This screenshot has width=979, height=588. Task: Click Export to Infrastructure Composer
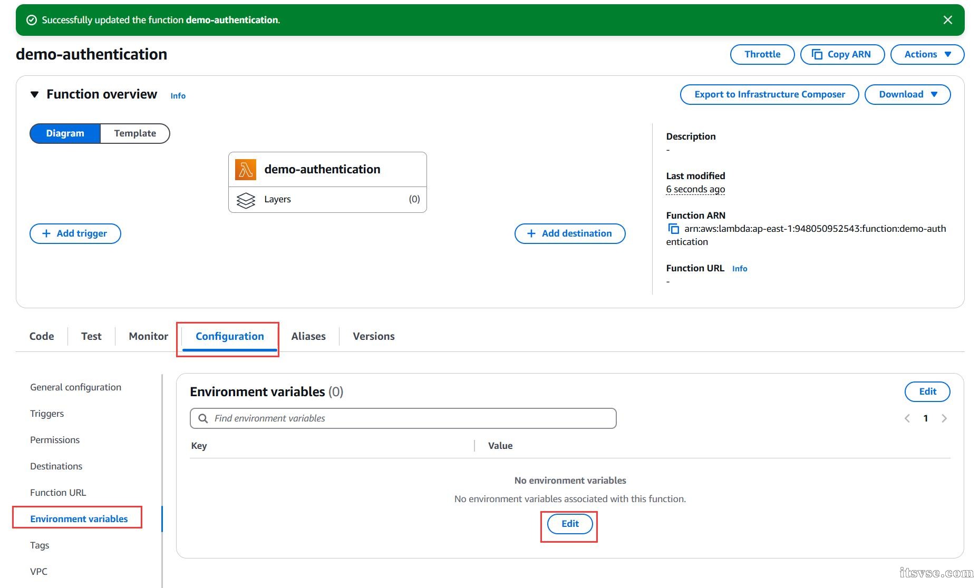tap(769, 94)
